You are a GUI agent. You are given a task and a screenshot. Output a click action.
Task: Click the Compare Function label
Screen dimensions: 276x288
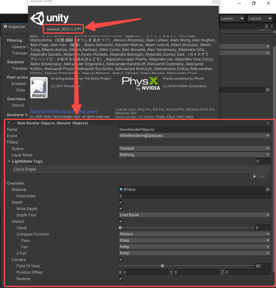[x=33, y=234]
